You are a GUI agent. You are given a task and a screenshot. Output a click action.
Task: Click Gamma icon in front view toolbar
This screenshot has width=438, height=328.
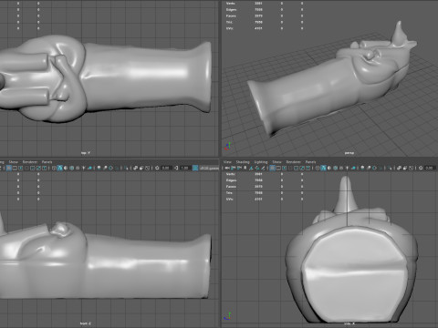176,168
